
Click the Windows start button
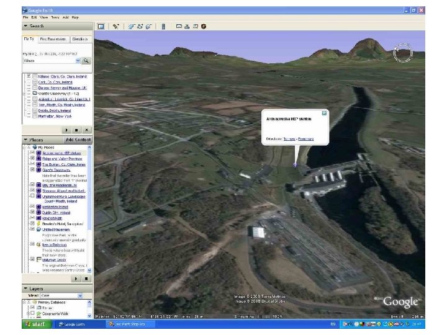(x=37, y=324)
